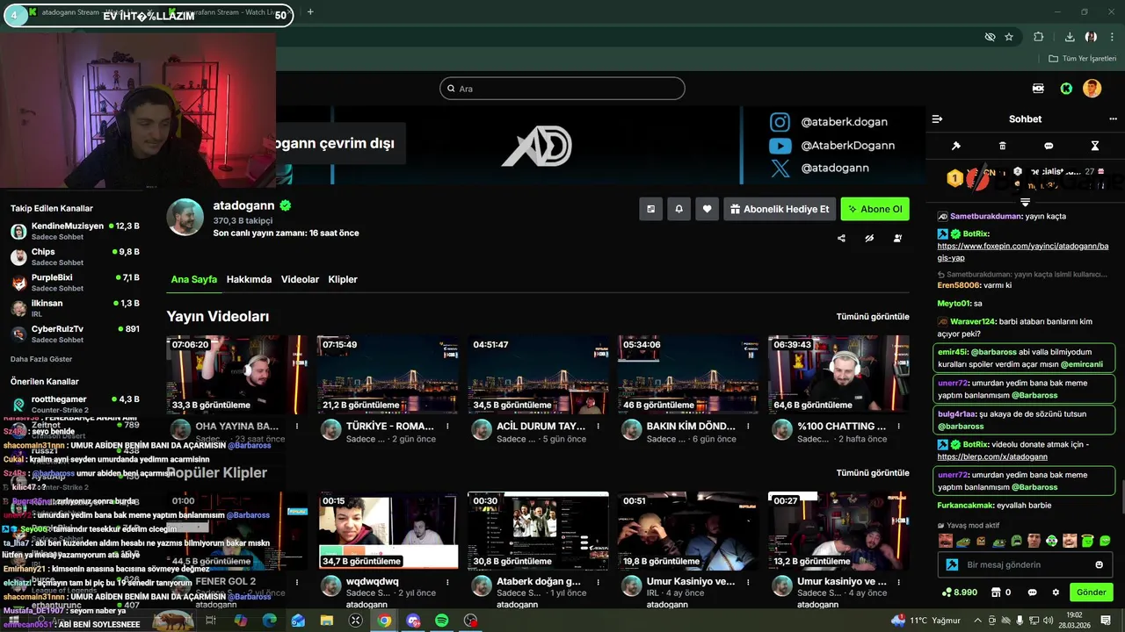Open chat identity bubble next to settings
This screenshot has height=632, width=1125.
pos(1033,592)
